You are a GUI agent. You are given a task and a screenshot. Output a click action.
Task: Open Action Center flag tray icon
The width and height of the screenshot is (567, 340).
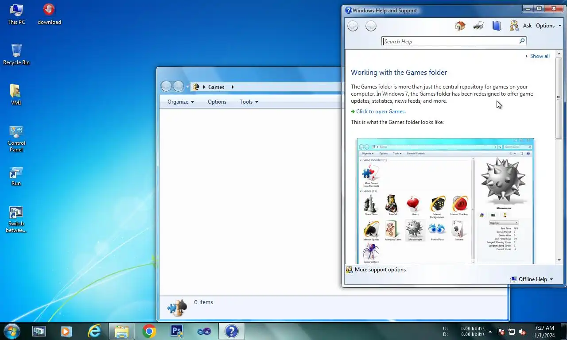pyautogui.click(x=501, y=332)
